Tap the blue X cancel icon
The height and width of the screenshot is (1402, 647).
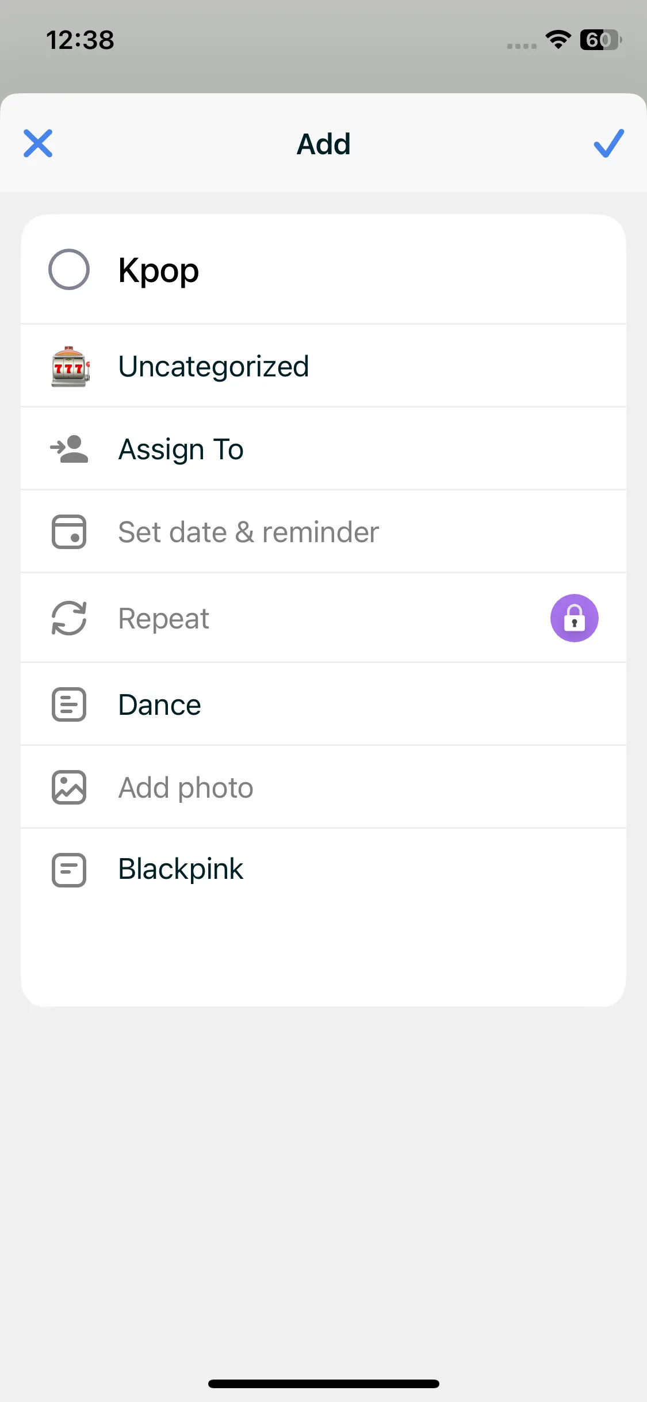click(38, 143)
